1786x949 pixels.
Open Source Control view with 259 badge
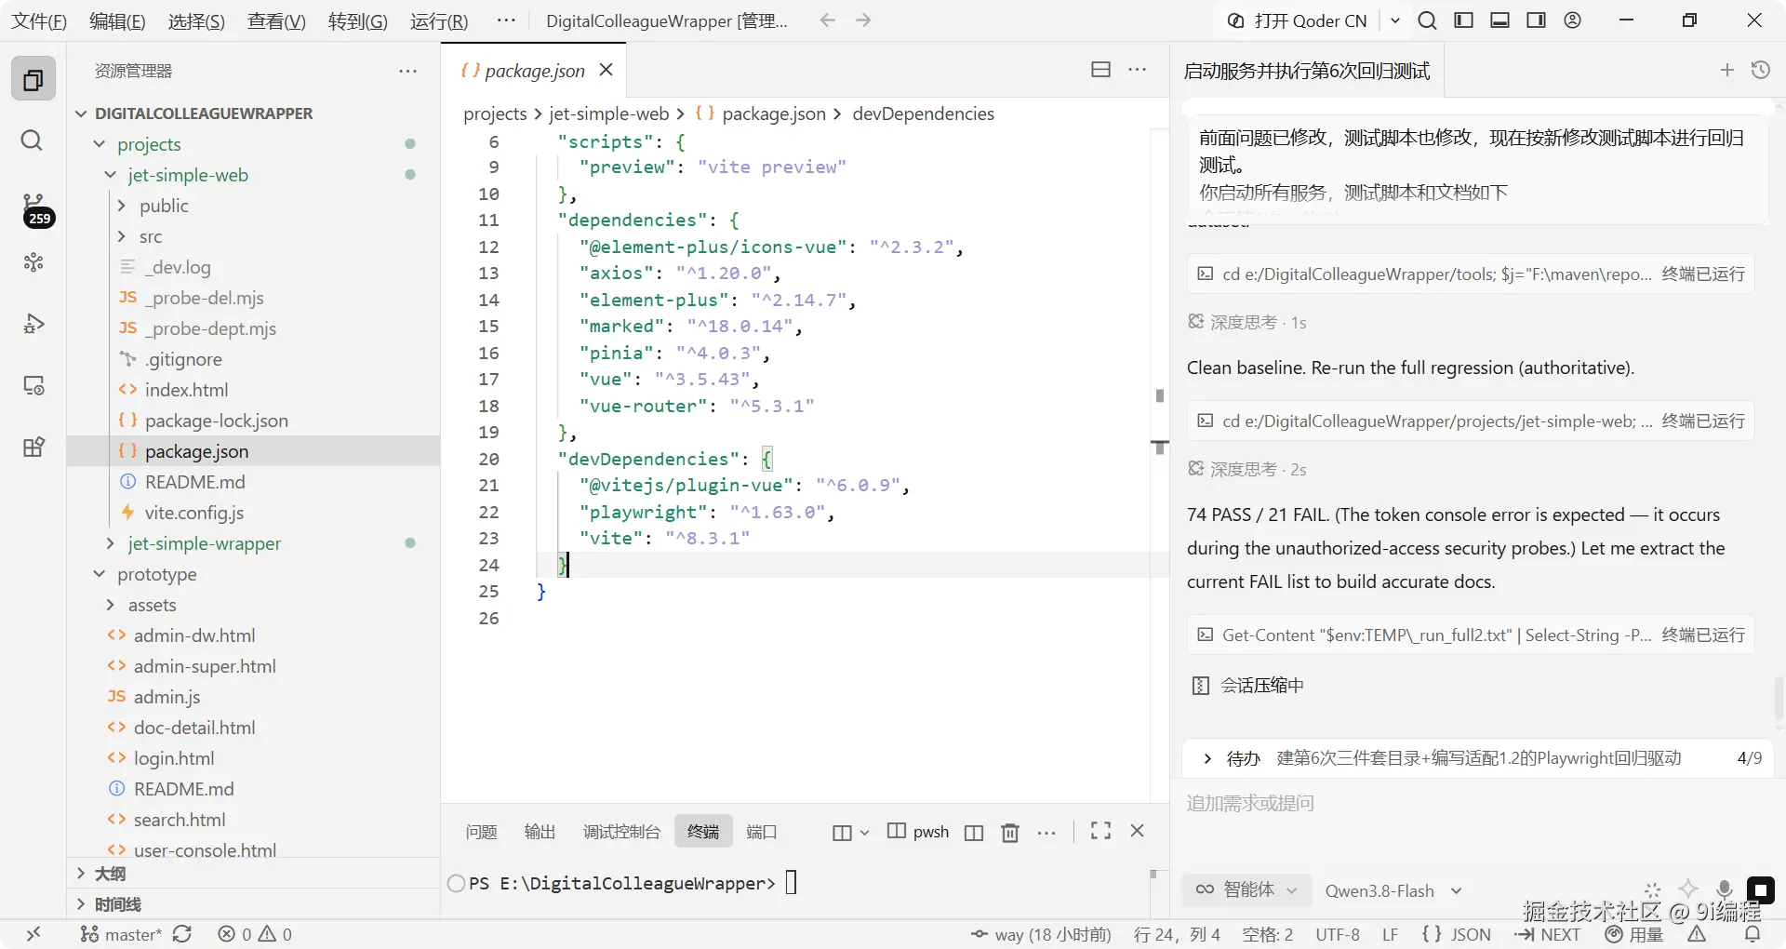click(34, 210)
